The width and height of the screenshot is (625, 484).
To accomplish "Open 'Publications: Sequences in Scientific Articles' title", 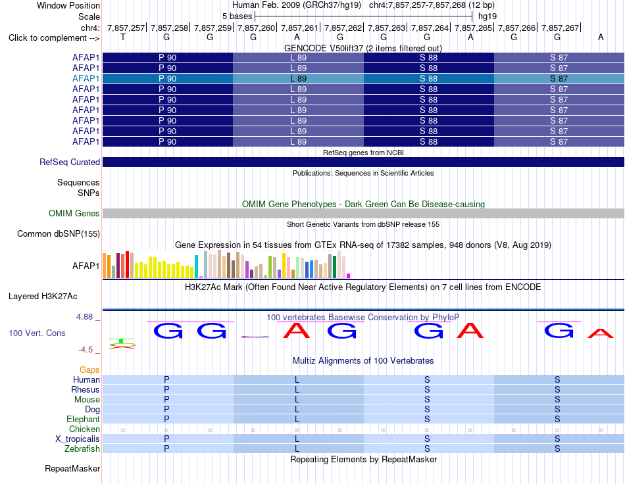I will [x=363, y=173].
